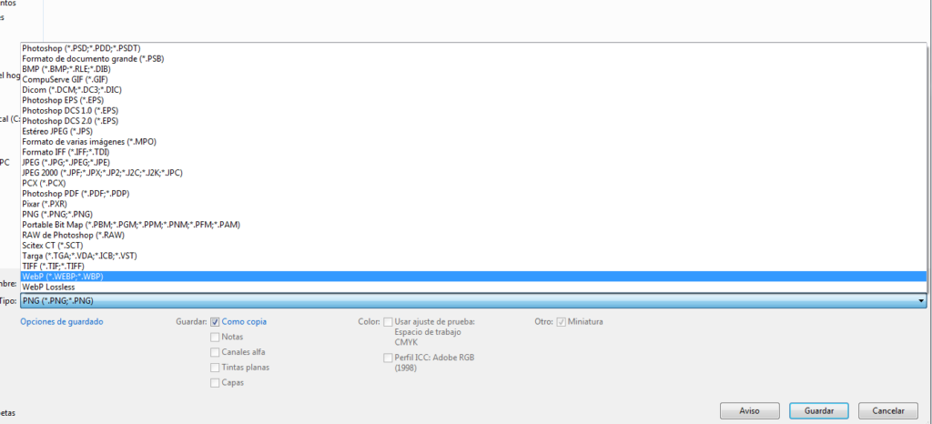
Task: Pick PCX (*.PCX) from the list
Action: point(473,183)
